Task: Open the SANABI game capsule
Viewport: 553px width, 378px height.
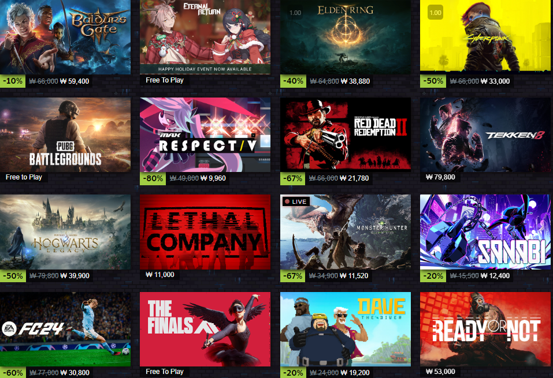Action: coord(485,232)
